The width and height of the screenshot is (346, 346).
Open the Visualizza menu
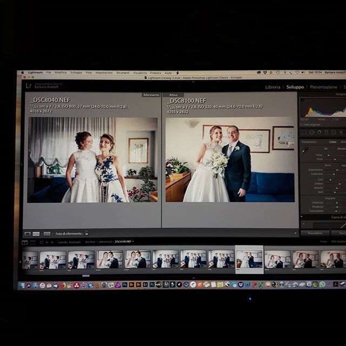[x=140, y=72]
